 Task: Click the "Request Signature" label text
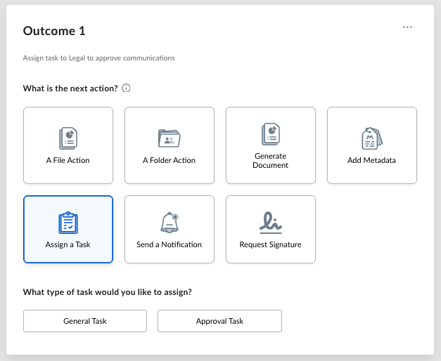click(x=270, y=244)
